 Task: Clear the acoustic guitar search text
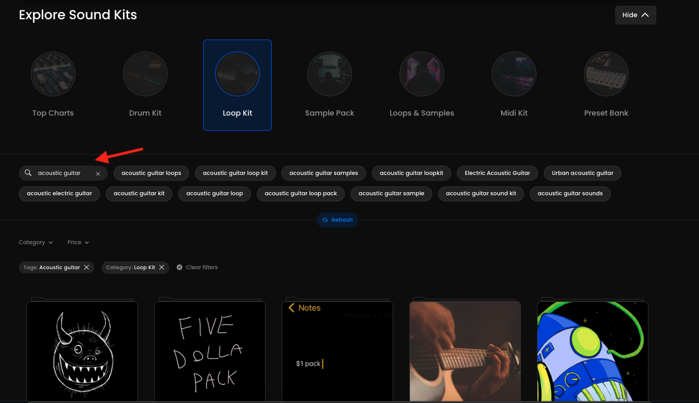pos(98,173)
